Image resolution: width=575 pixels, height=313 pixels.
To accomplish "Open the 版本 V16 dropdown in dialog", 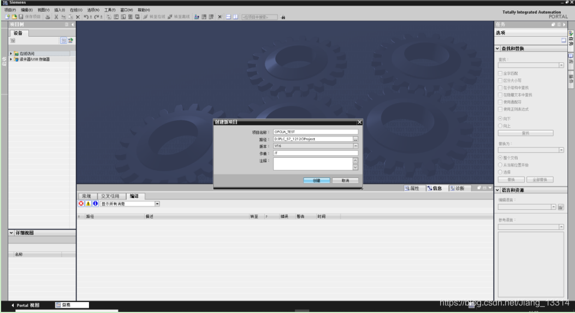I will (x=355, y=146).
